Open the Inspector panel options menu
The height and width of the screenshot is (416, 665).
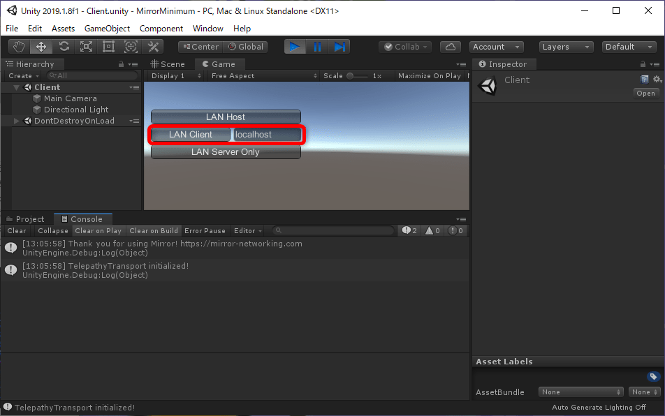point(655,64)
